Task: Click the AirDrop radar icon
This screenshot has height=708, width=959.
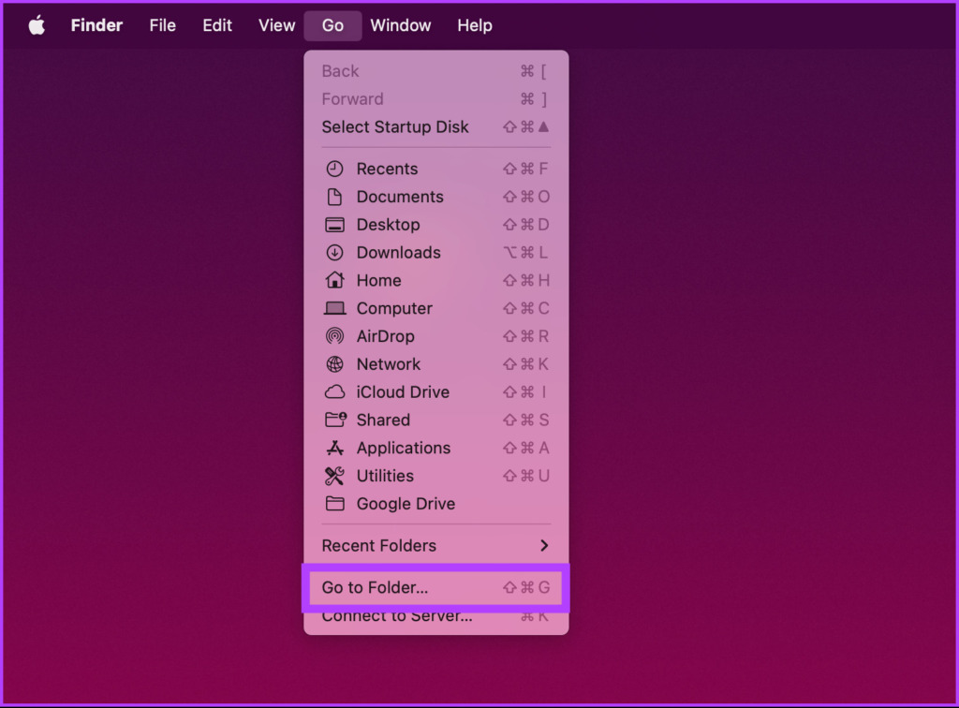Action: [x=334, y=336]
